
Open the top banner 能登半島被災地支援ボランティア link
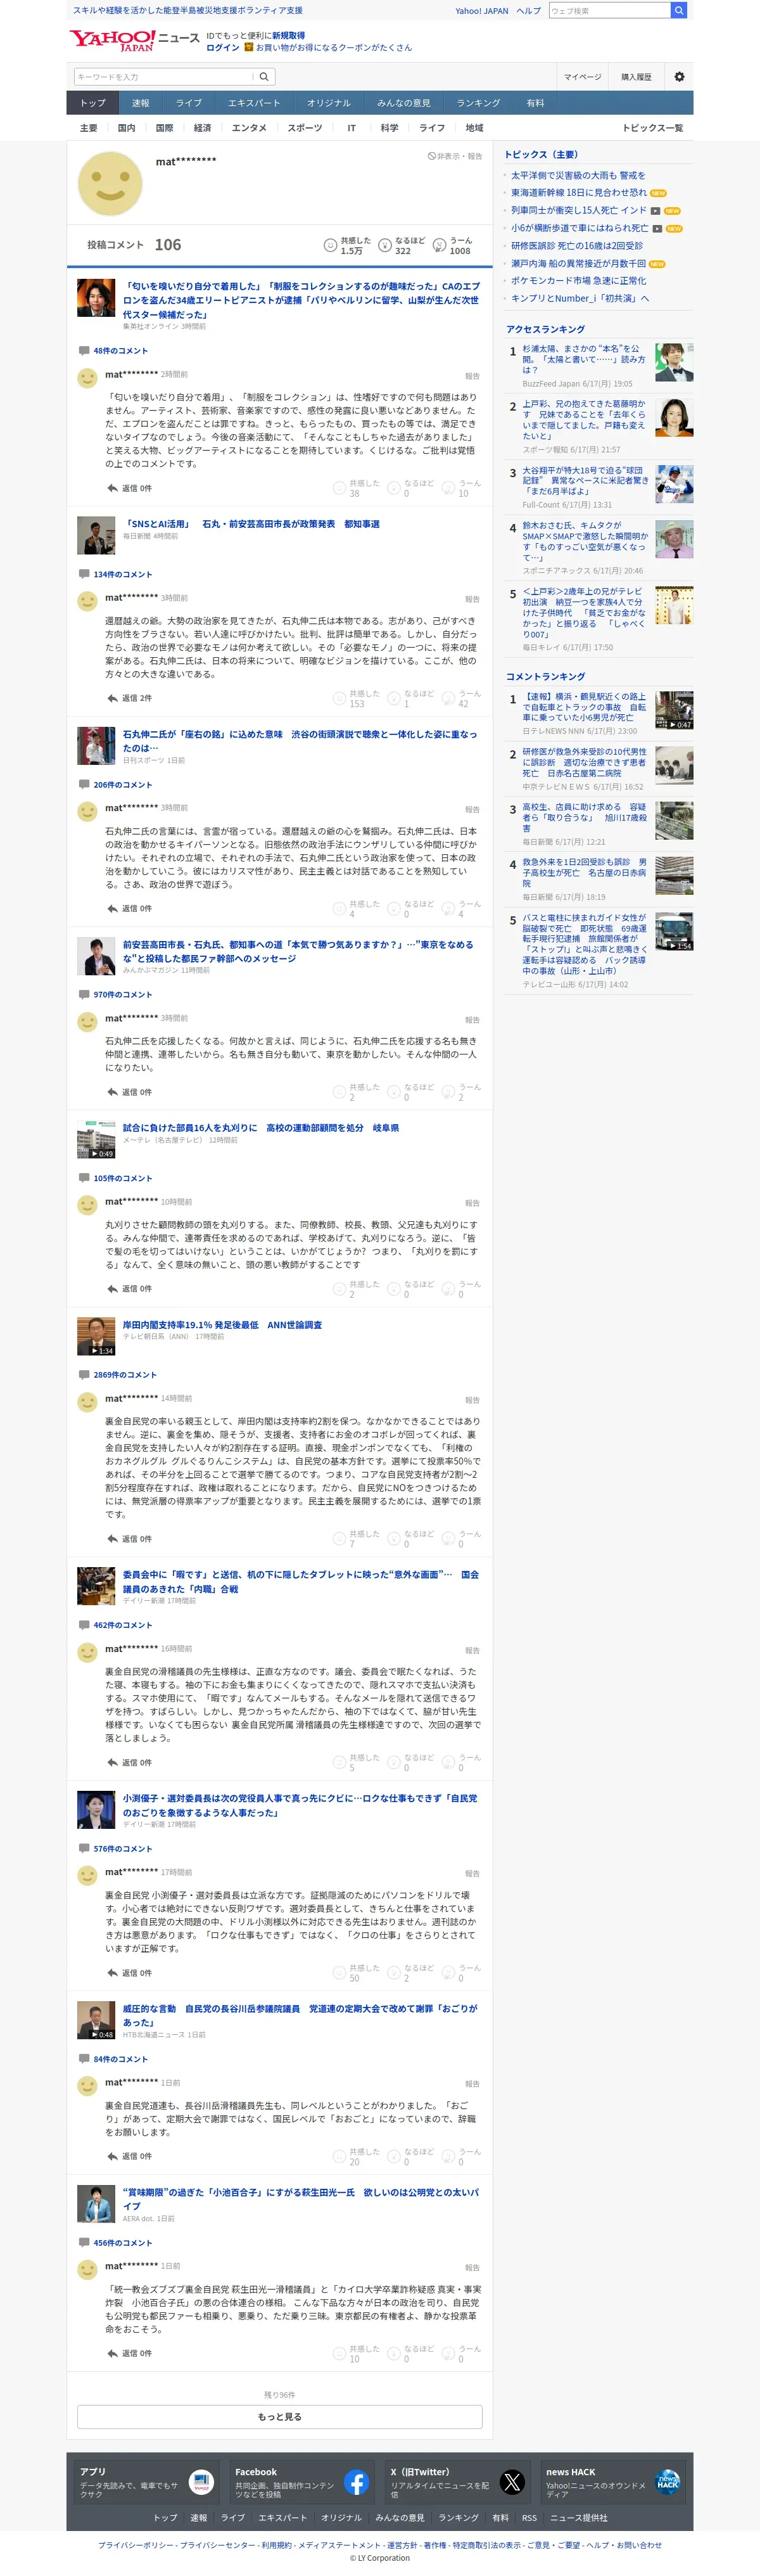click(x=188, y=10)
